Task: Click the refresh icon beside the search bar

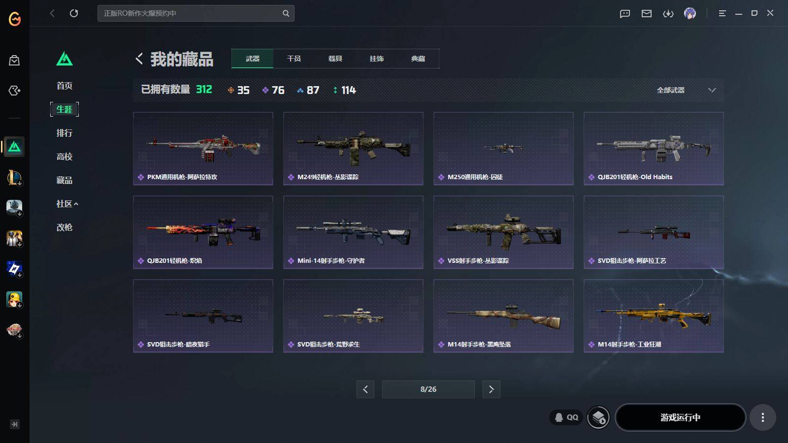Action: (74, 13)
